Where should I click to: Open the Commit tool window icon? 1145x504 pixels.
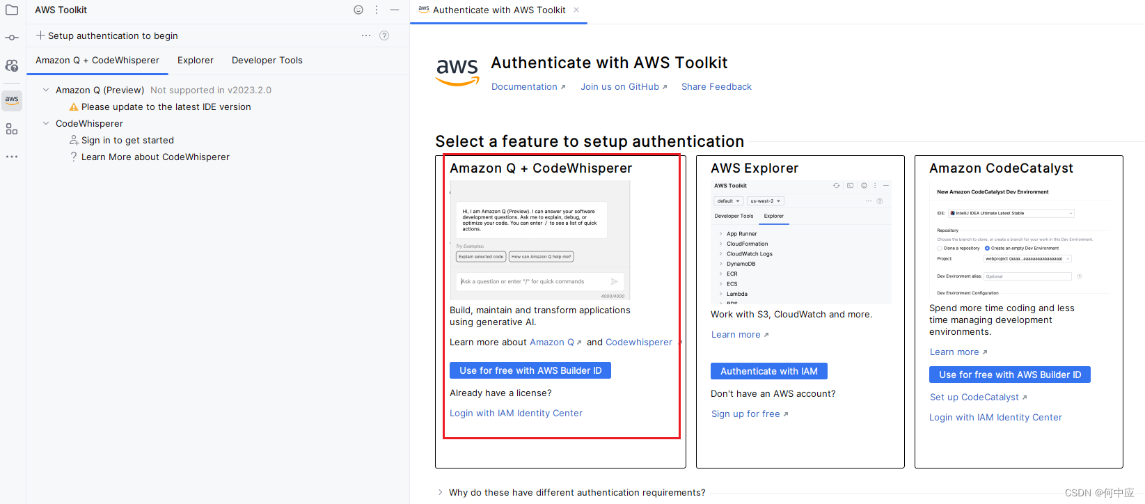(x=12, y=38)
